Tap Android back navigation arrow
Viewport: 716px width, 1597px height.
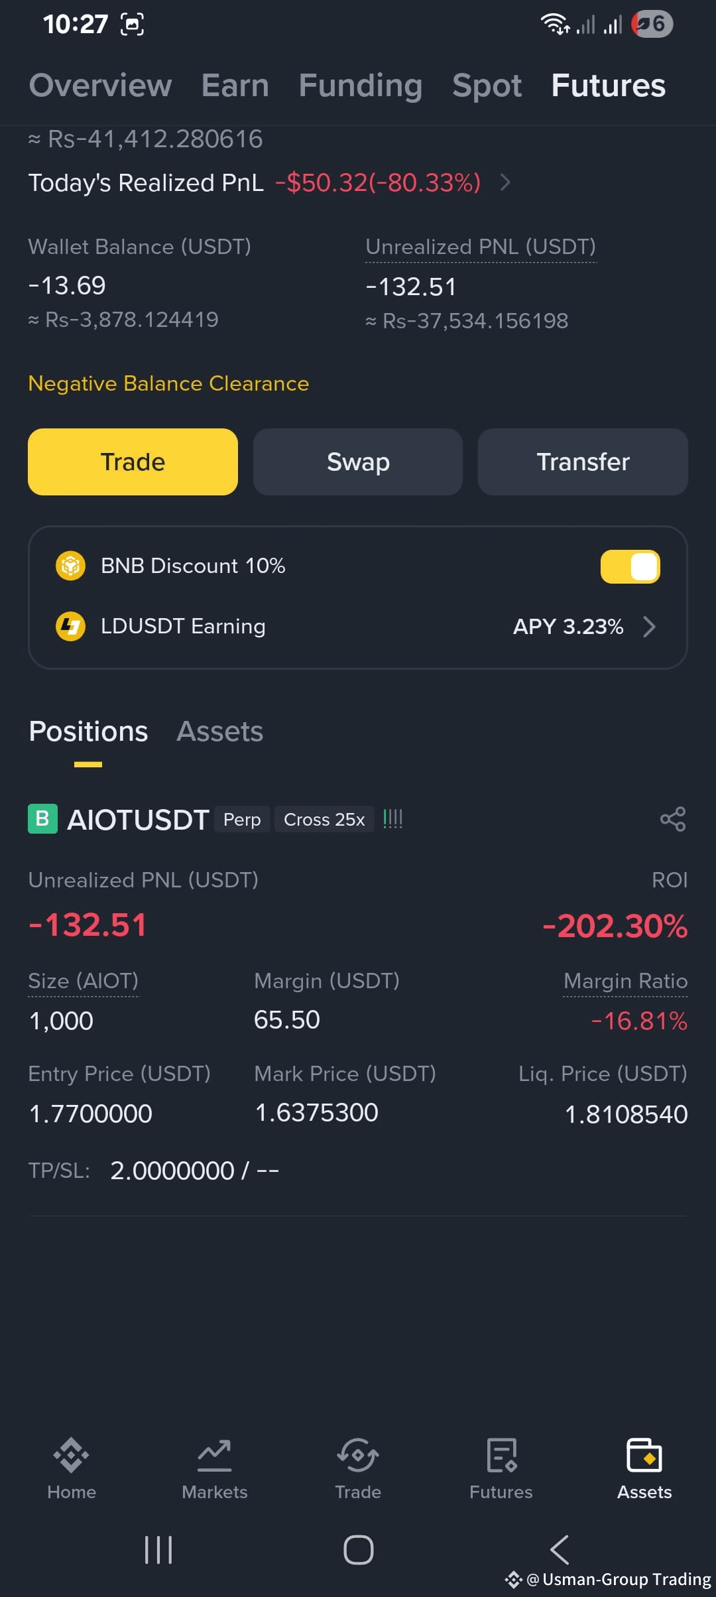point(560,1550)
